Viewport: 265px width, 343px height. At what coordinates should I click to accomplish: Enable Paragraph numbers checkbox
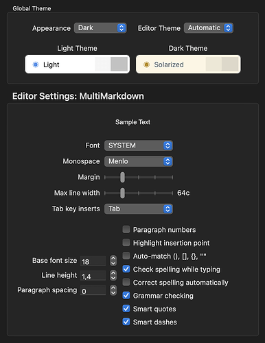click(x=126, y=229)
